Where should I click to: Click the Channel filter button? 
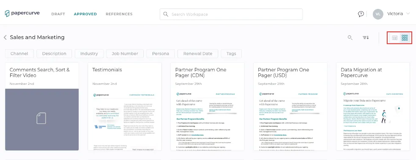[19, 53]
